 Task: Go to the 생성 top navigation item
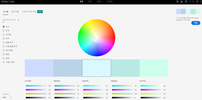point(81,2)
